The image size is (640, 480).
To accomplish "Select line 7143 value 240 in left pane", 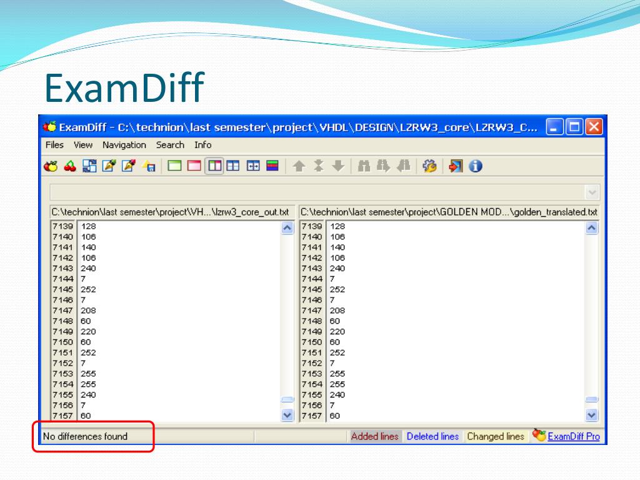I will click(x=88, y=268).
